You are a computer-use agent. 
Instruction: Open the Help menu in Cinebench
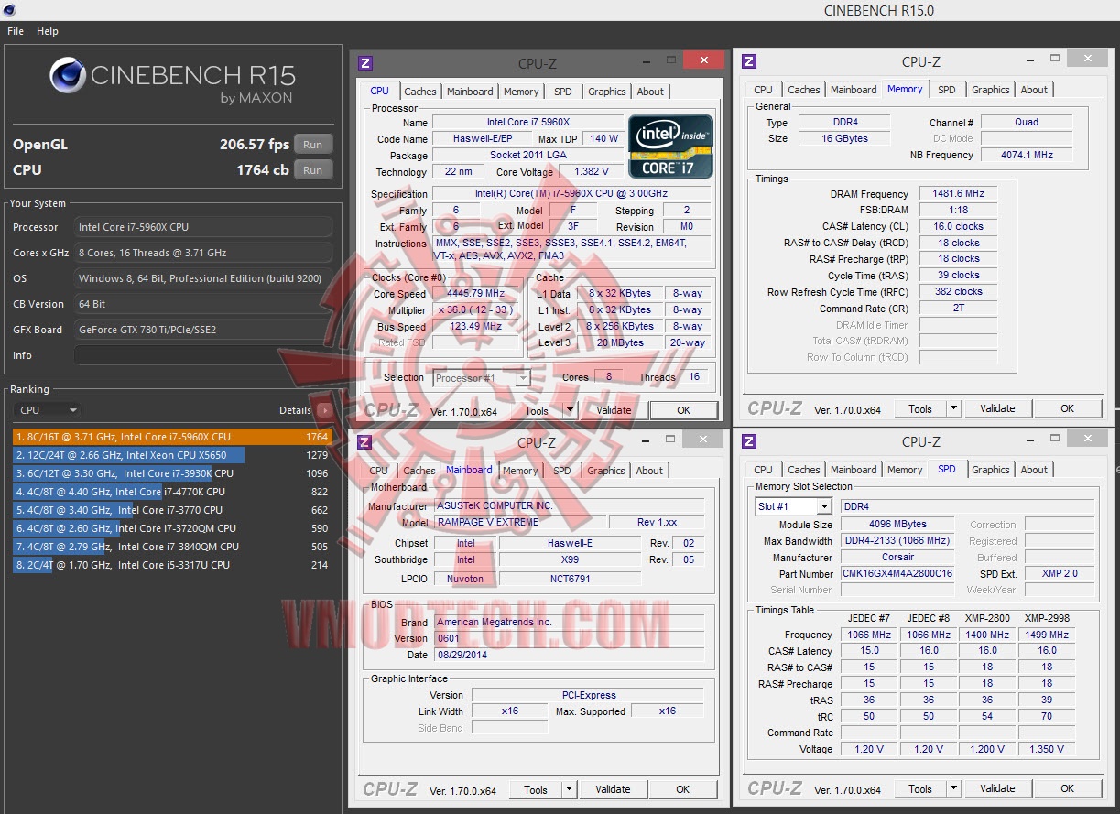(48, 31)
